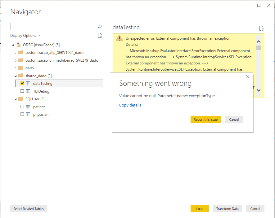Click the refresh icon beside Display Options
Screen dimensions: 275x218
click(x=100, y=35)
